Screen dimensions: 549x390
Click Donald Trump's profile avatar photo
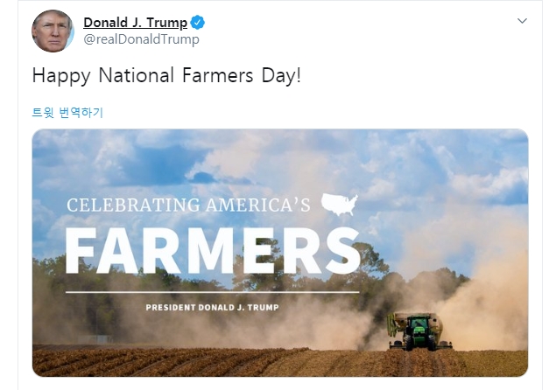pos(53,31)
